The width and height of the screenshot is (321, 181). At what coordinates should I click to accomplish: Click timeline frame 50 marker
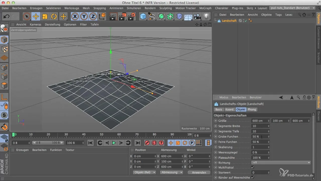point(102,134)
